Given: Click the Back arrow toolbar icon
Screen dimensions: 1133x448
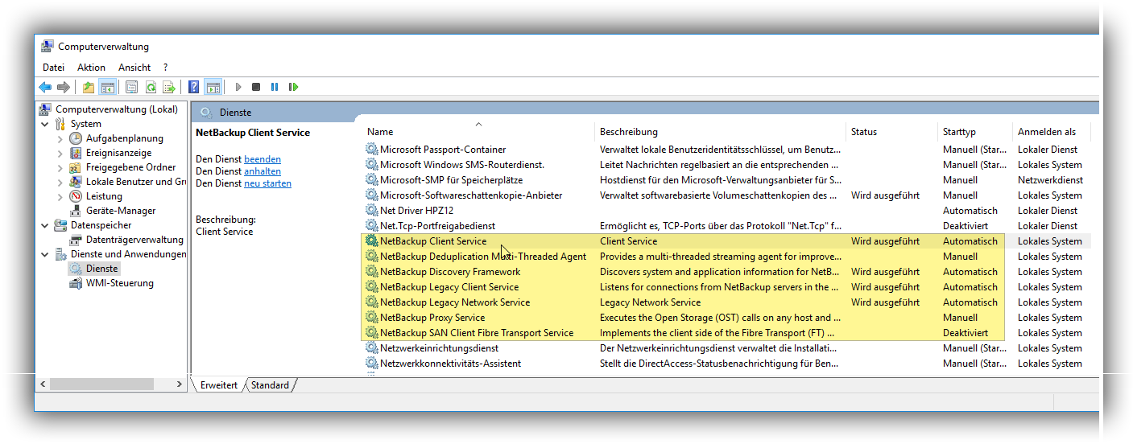Looking at the screenshot, I should click(x=45, y=87).
